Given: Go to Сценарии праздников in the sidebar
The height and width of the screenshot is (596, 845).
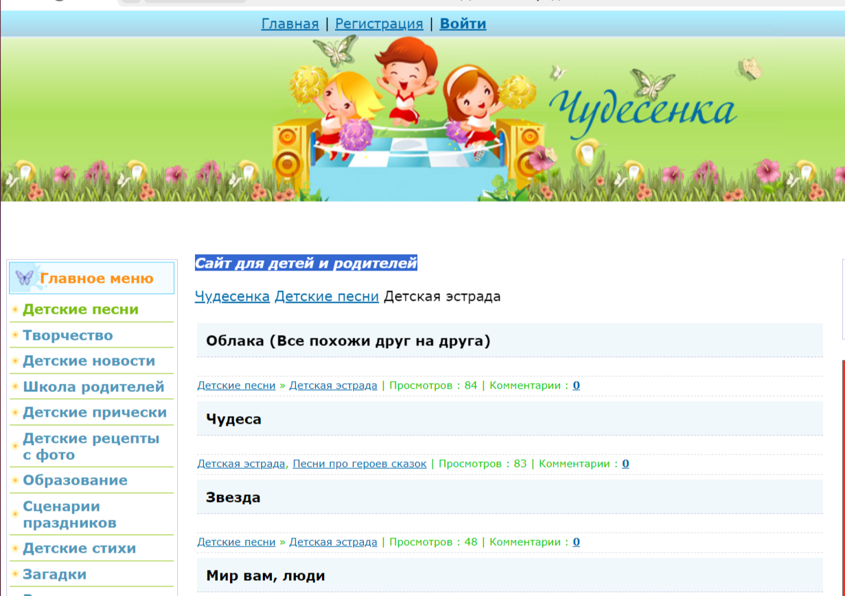Looking at the screenshot, I should pyautogui.click(x=69, y=514).
